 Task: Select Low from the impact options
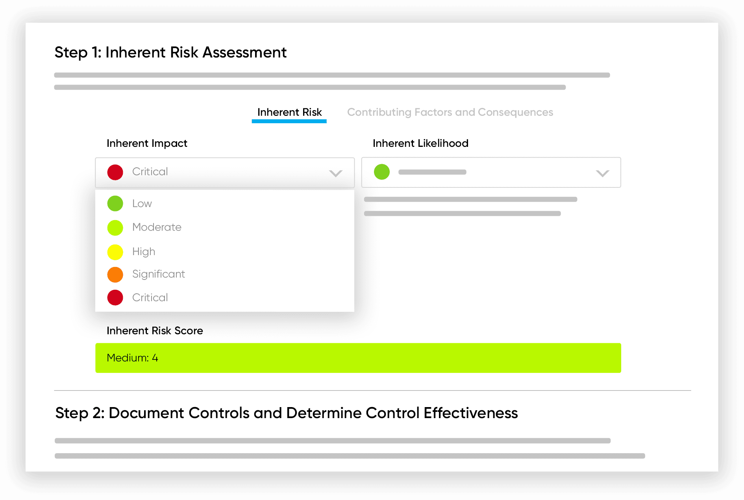click(x=142, y=204)
